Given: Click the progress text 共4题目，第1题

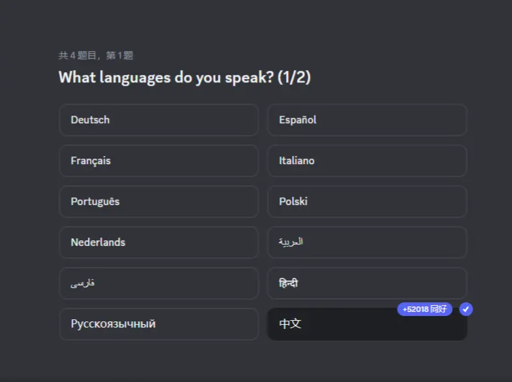Looking at the screenshot, I should point(96,55).
